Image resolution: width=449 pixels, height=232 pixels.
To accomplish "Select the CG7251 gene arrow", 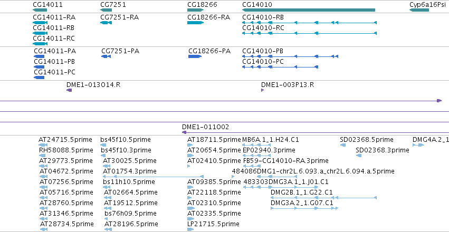I will pyautogui.click(x=106, y=10).
